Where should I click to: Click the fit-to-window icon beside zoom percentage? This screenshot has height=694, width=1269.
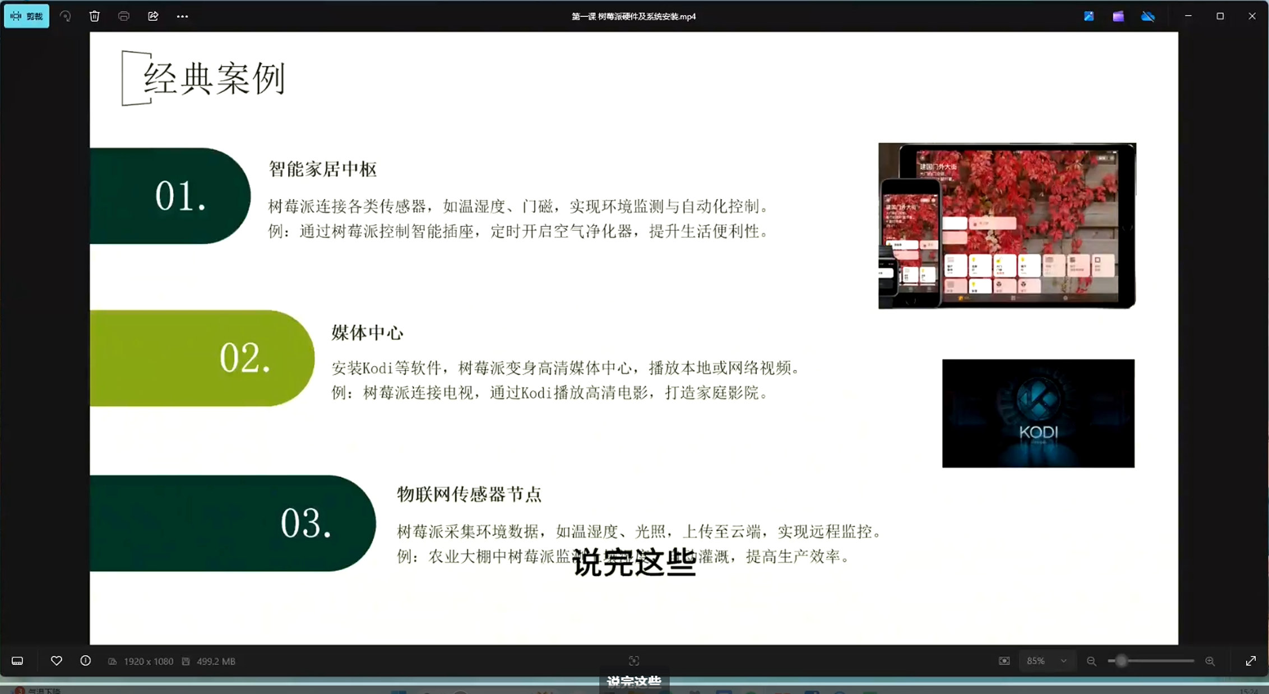(1004, 661)
